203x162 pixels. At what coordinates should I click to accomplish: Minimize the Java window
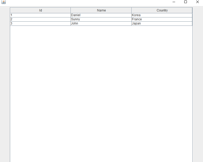pos(174,2)
